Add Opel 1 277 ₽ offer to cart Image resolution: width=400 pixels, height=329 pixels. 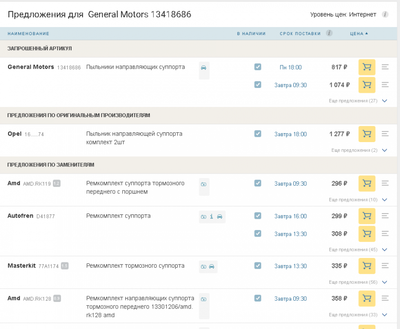coord(367,134)
